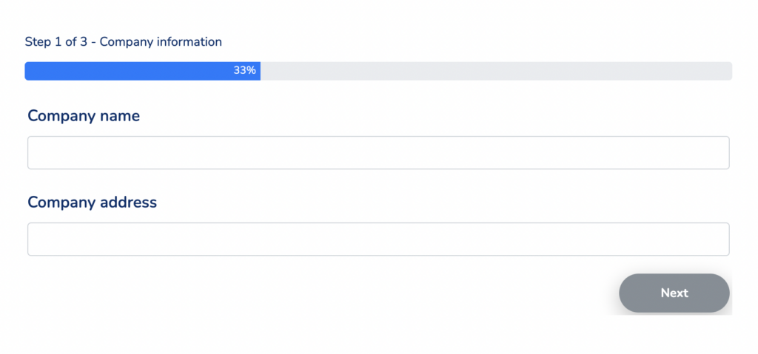This screenshot has height=354, width=758.
Task: Click the blue filled part of progress bar
Action: (143, 71)
